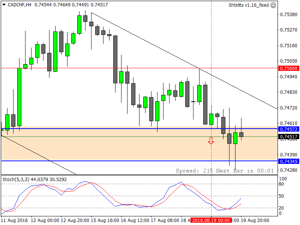Viewport: 300px width, 225px height.
Task: Click the 0.74390 price scale value
Action: [x=288, y=154]
